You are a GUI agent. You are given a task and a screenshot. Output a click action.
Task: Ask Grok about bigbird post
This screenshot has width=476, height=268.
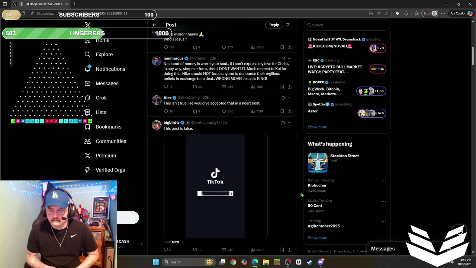pyautogui.click(x=283, y=122)
